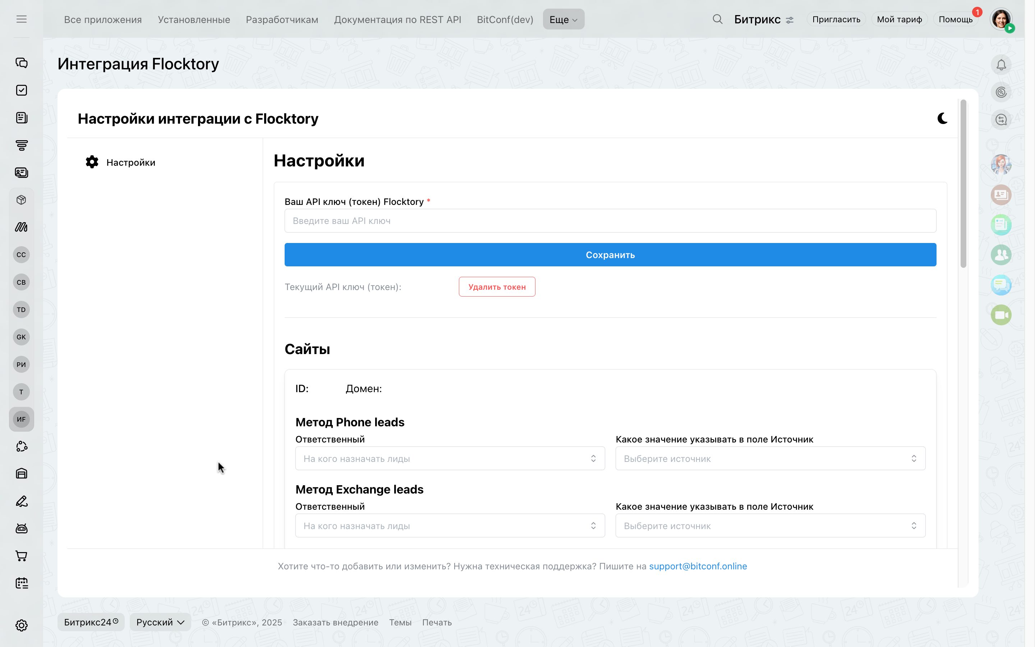Open the Русский language selector
The image size is (1035, 647).
160,622
